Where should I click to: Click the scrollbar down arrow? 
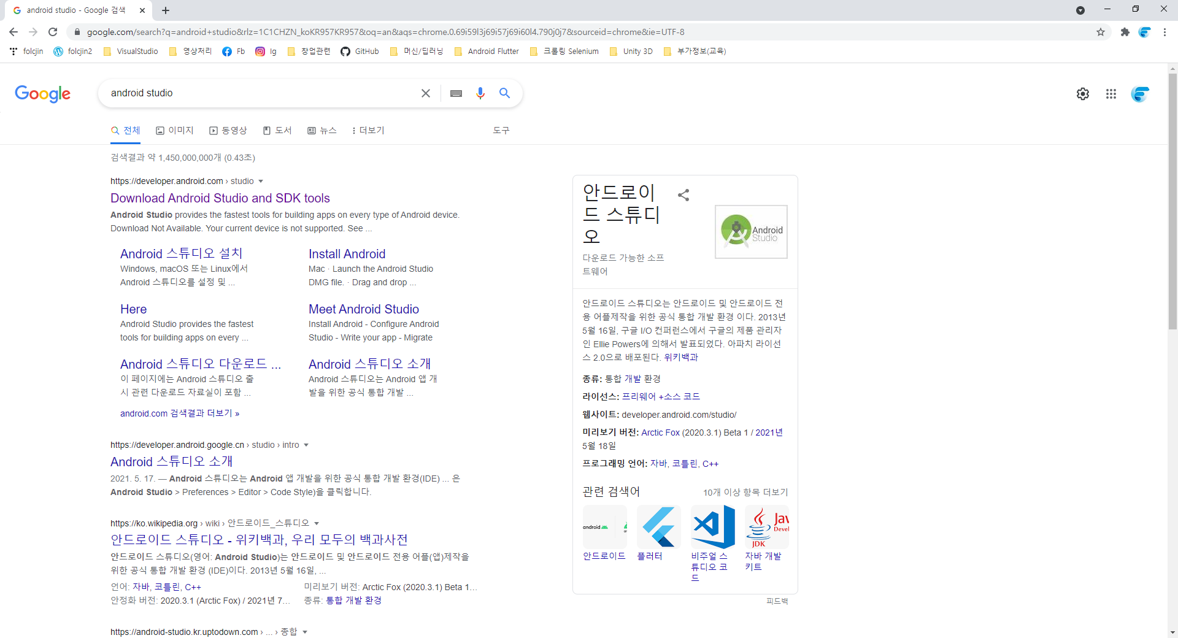coord(1172,632)
